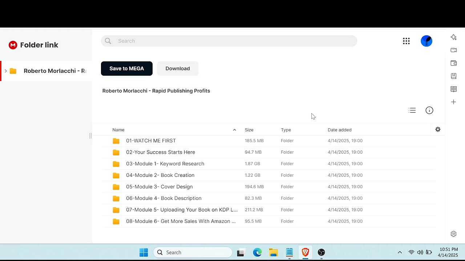Open Brave Wallet from the sidebar
The image size is (465, 261).
453,63
